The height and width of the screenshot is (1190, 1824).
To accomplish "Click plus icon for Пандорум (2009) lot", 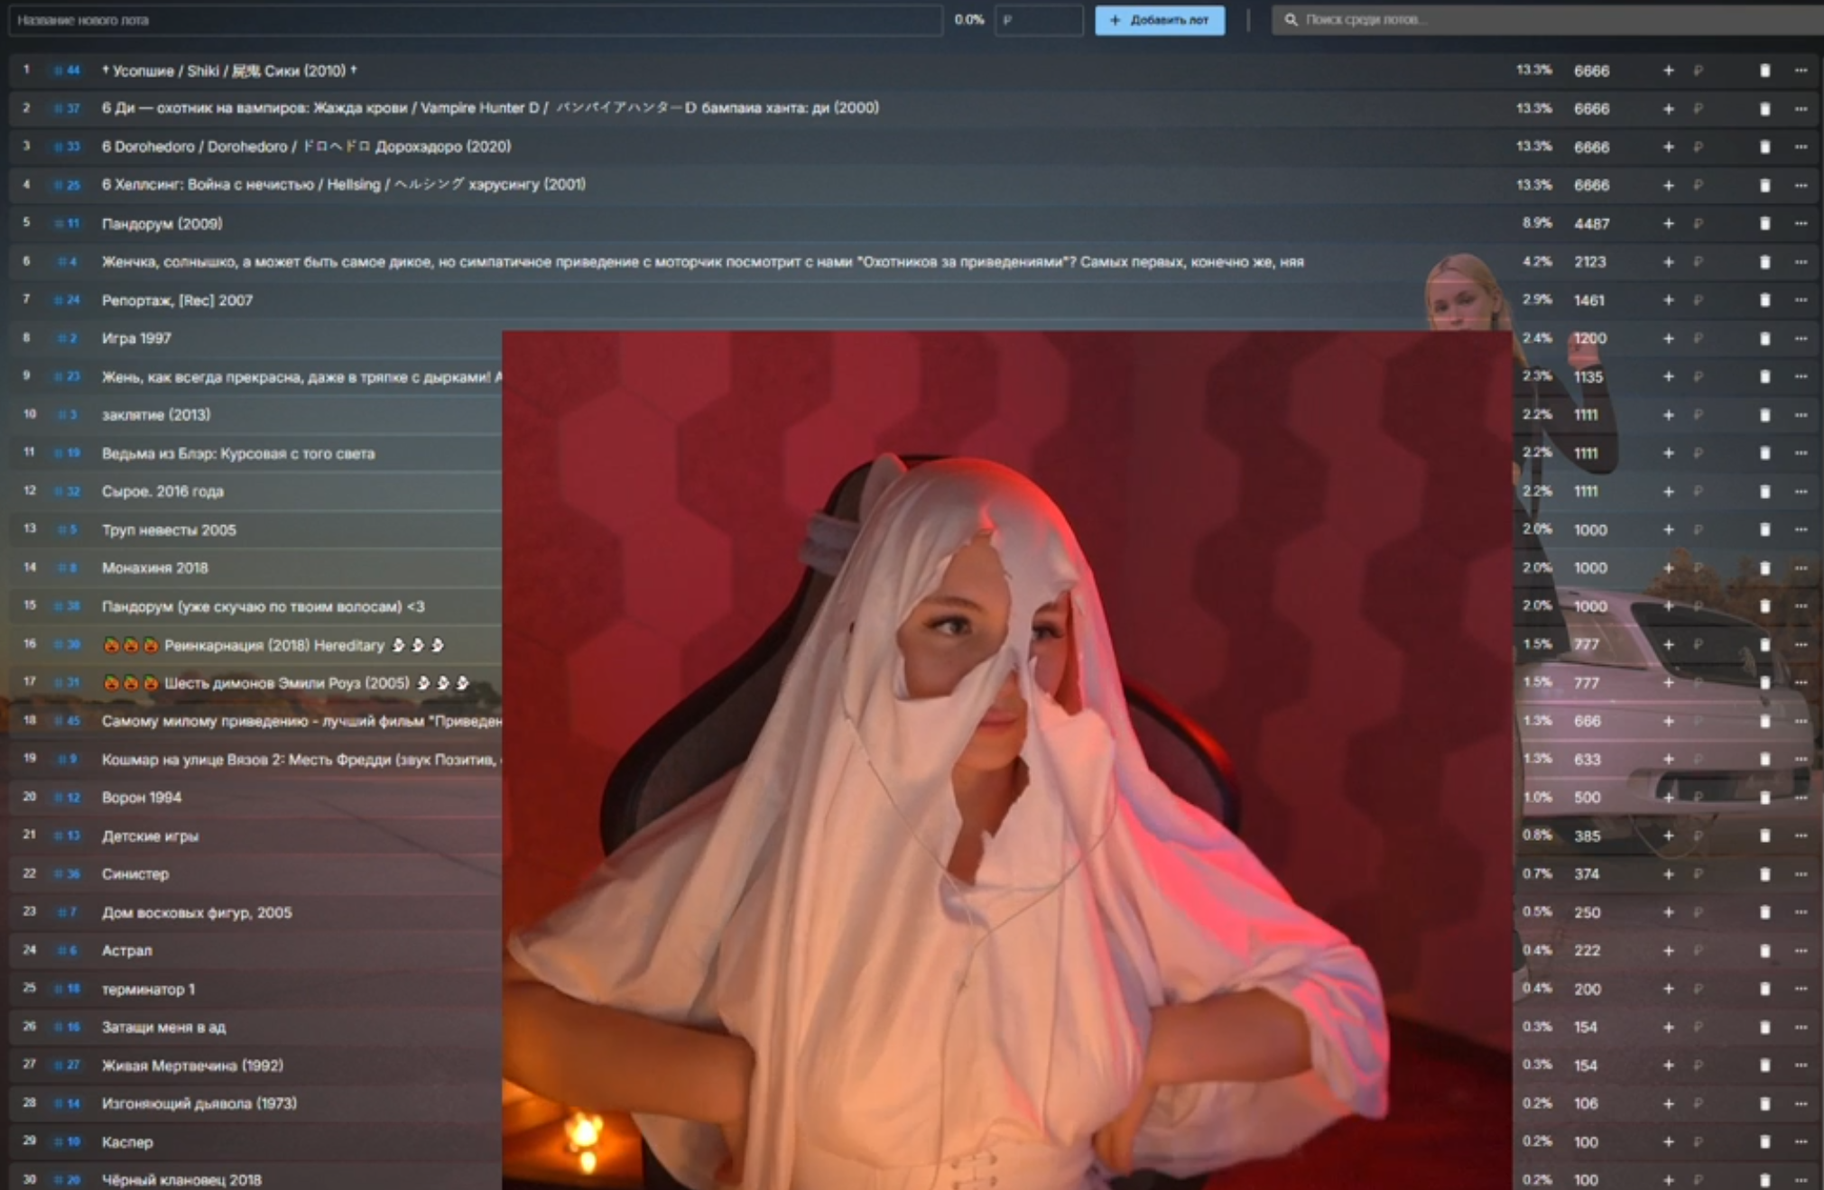I will tap(1668, 224).
